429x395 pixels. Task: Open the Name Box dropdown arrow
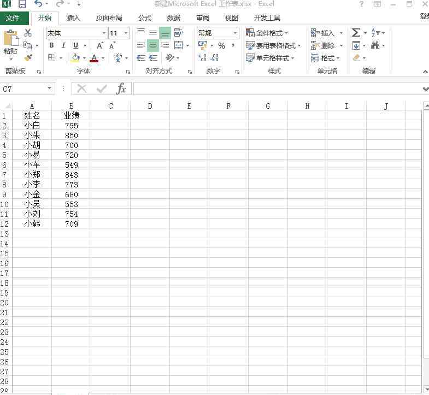50,89
